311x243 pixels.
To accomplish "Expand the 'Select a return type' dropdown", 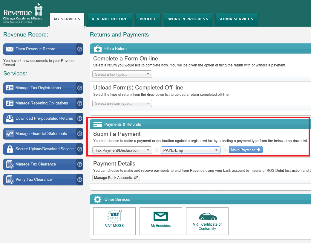I will pos(122,104).
